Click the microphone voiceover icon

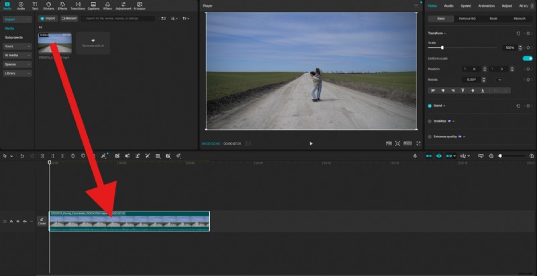click(x=415, y=156)
